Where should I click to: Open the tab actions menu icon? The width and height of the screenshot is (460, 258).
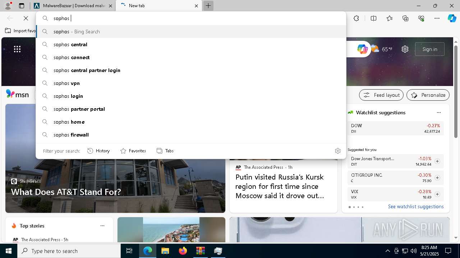(x=22, y=6)
